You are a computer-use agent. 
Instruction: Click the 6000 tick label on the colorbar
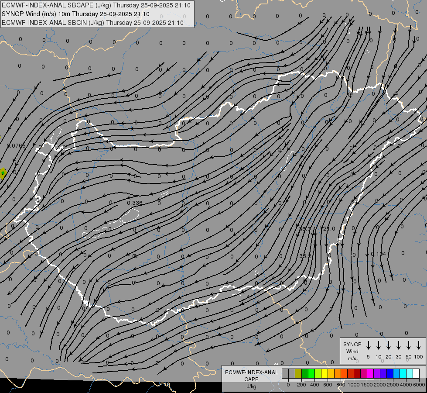tap(419, 385)
